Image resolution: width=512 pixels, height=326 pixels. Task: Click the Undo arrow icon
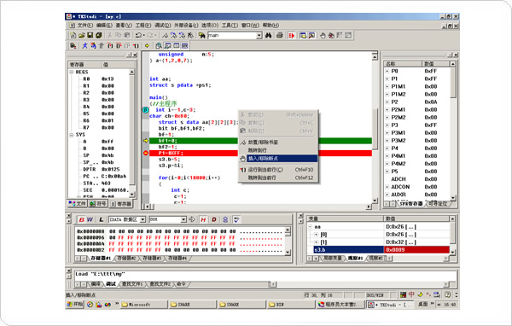point(139,35)
